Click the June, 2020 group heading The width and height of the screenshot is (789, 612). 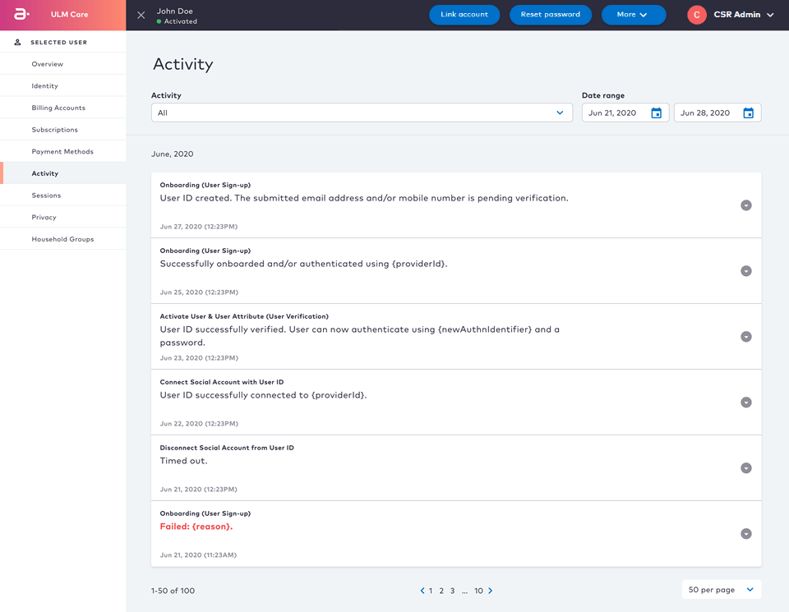(x=172, y=154)
